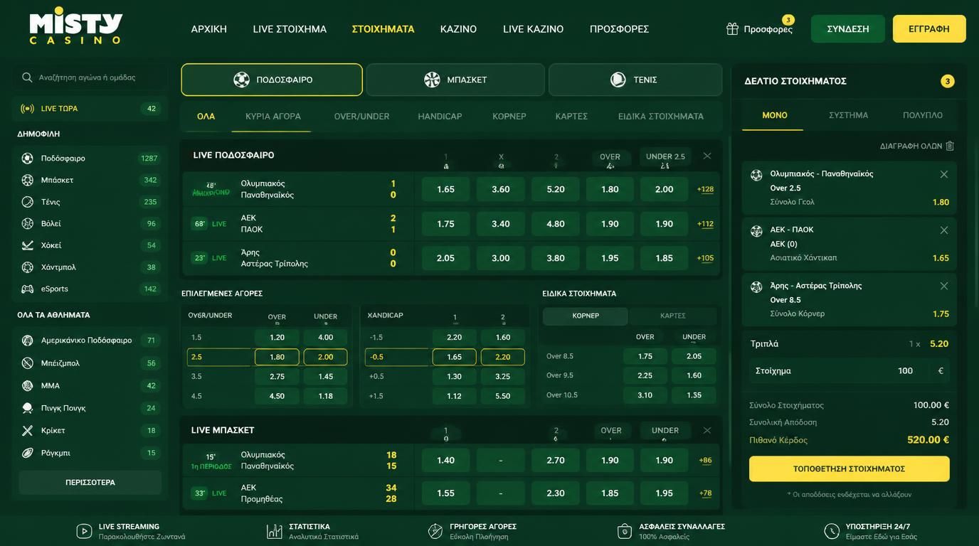Click the eSports gamepad icon
979x546 pixels.
[27, 289]
